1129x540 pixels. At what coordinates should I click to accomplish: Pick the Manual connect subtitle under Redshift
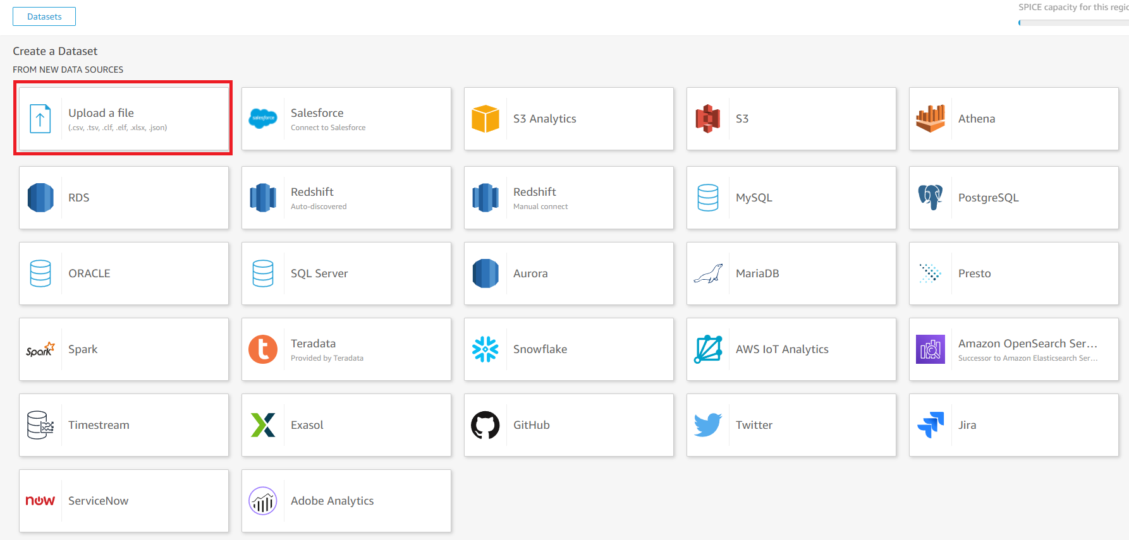click(540, 207)
